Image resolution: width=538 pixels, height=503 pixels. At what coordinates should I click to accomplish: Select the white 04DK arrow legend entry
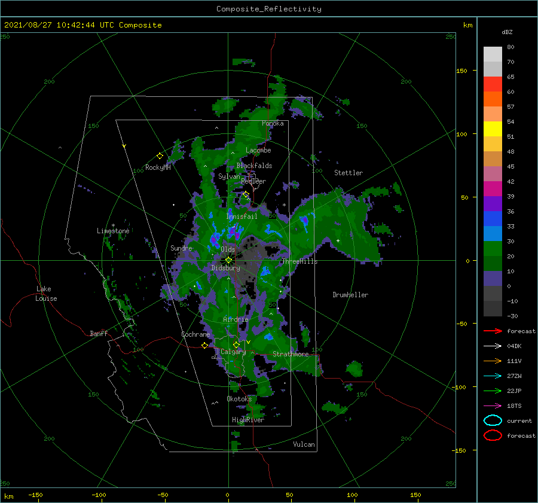(x=493, y=346)
